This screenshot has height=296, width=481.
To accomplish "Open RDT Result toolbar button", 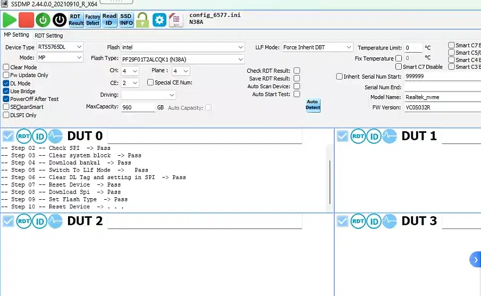I will 76,20.
